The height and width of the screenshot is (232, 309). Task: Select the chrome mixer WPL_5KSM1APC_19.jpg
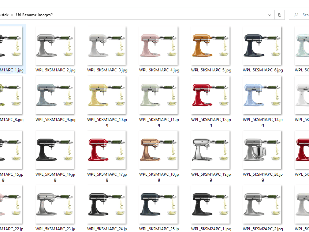[210, 150]
